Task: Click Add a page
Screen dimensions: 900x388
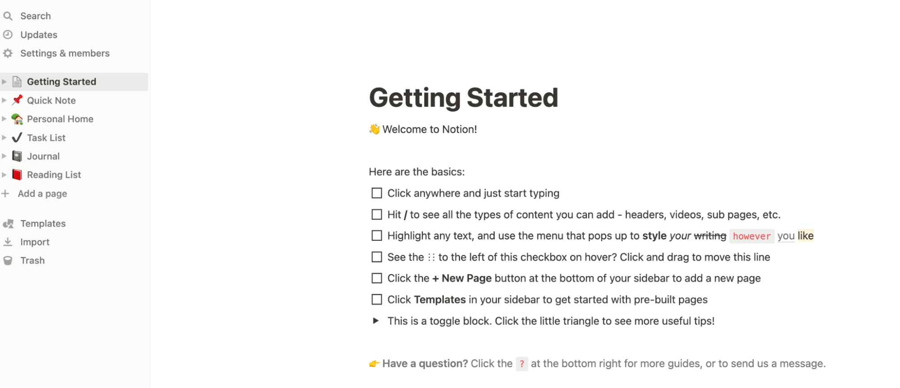Action: coord(42,194)
